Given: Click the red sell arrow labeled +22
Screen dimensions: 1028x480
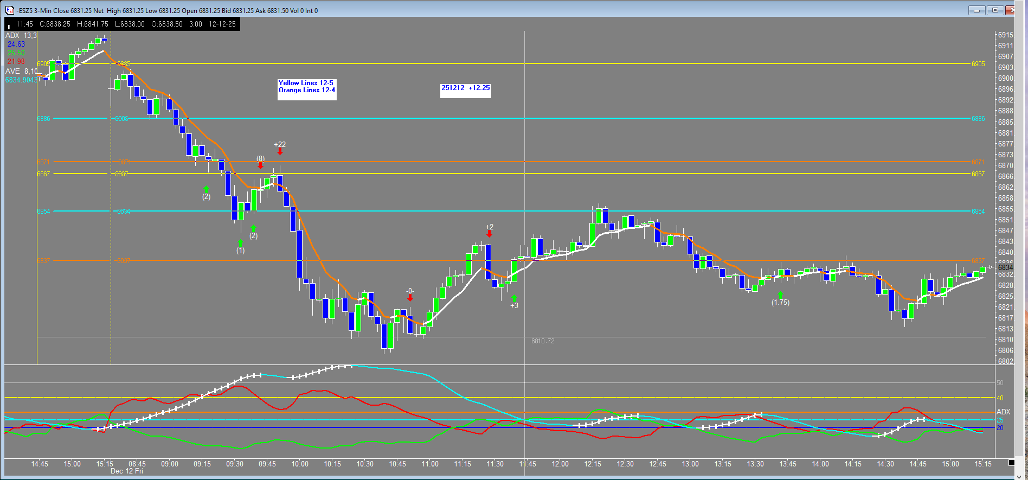Looking at the screenshot, I should [280, 151].
